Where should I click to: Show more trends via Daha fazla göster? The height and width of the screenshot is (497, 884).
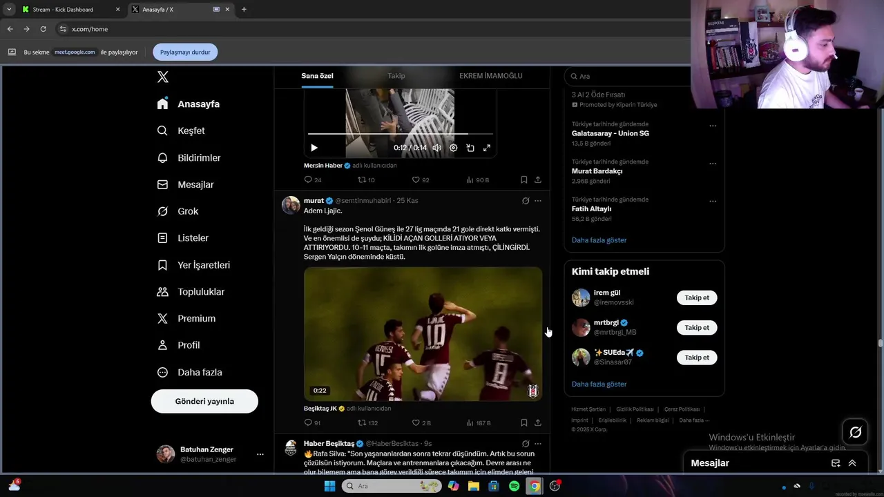coord(599,240)
